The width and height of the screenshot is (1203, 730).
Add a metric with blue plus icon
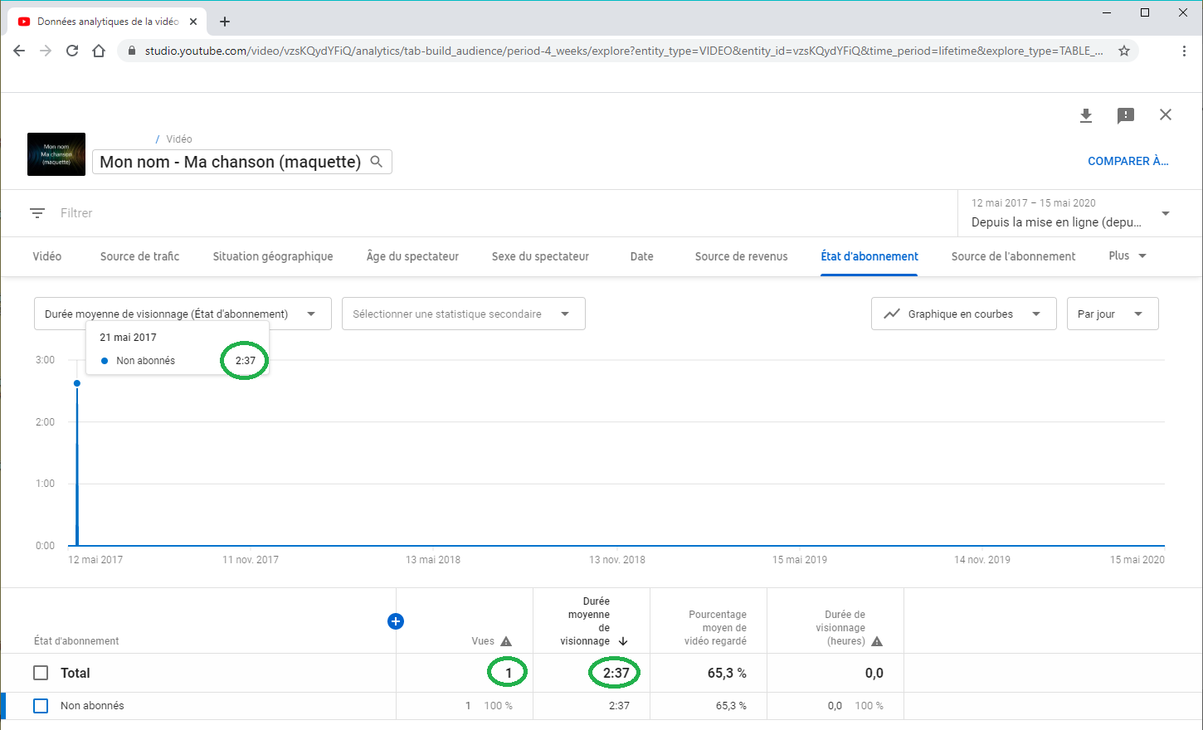396,621
